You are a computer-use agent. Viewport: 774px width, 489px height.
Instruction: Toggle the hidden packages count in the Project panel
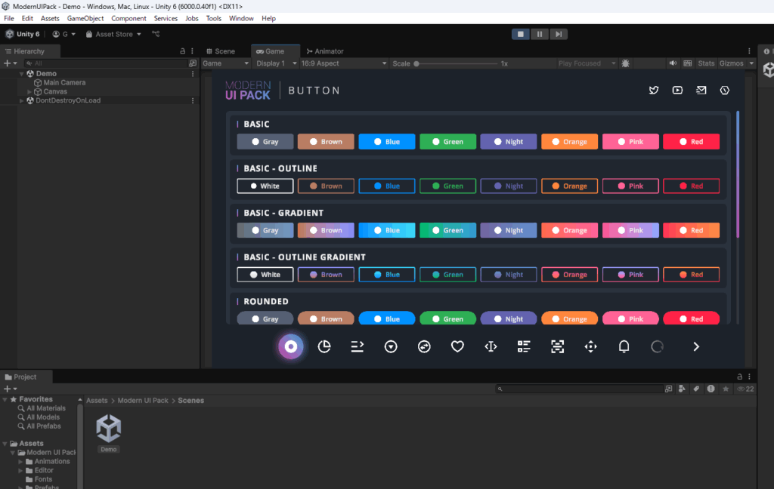[x=745, y=389]
